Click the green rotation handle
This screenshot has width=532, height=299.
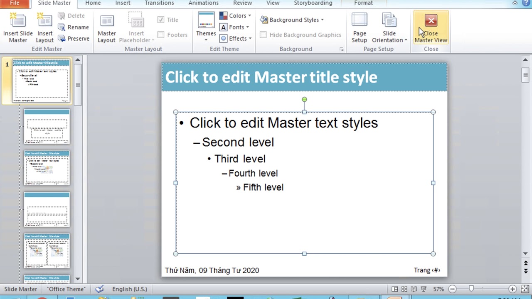304,99
